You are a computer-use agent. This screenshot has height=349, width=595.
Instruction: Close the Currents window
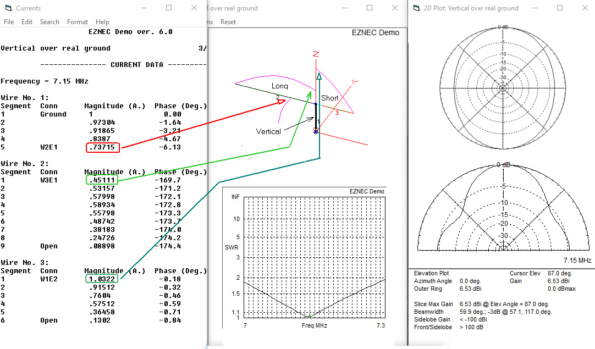pos(194,8)
